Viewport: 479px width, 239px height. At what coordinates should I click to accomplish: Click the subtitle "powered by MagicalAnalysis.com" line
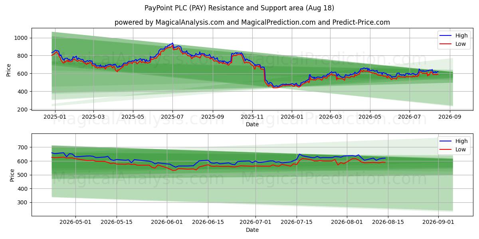click(x=252, y=22)
